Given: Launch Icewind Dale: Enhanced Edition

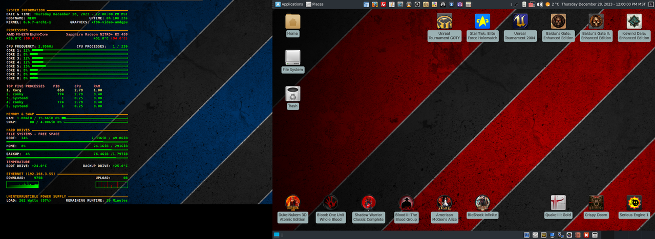Looking at the screenshot, I should click(634, 27).
